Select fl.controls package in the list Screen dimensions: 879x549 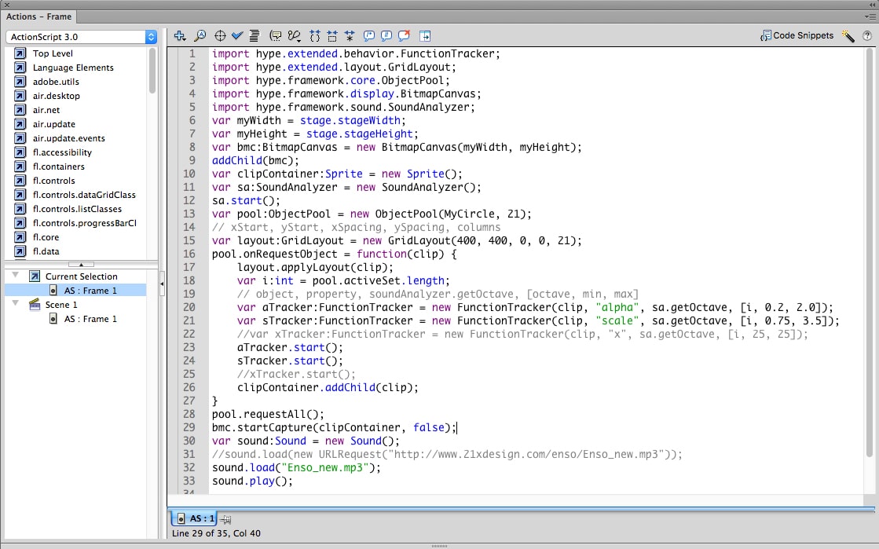coord(53,181)
